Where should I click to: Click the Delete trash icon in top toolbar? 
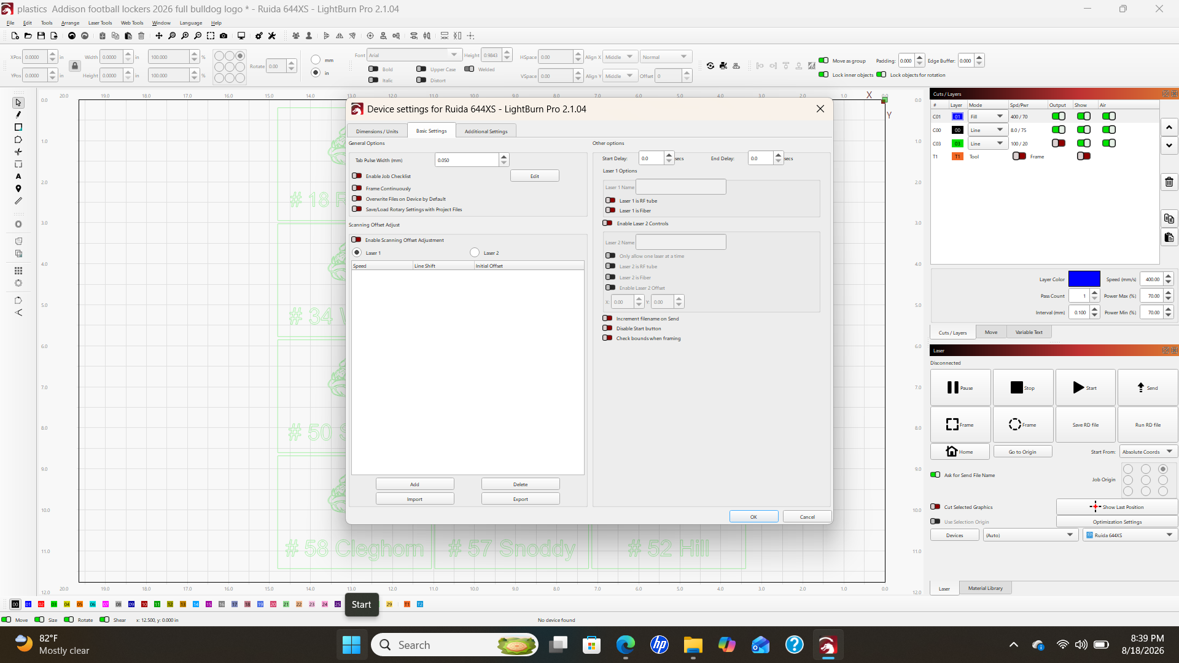[x=141, y=36]
